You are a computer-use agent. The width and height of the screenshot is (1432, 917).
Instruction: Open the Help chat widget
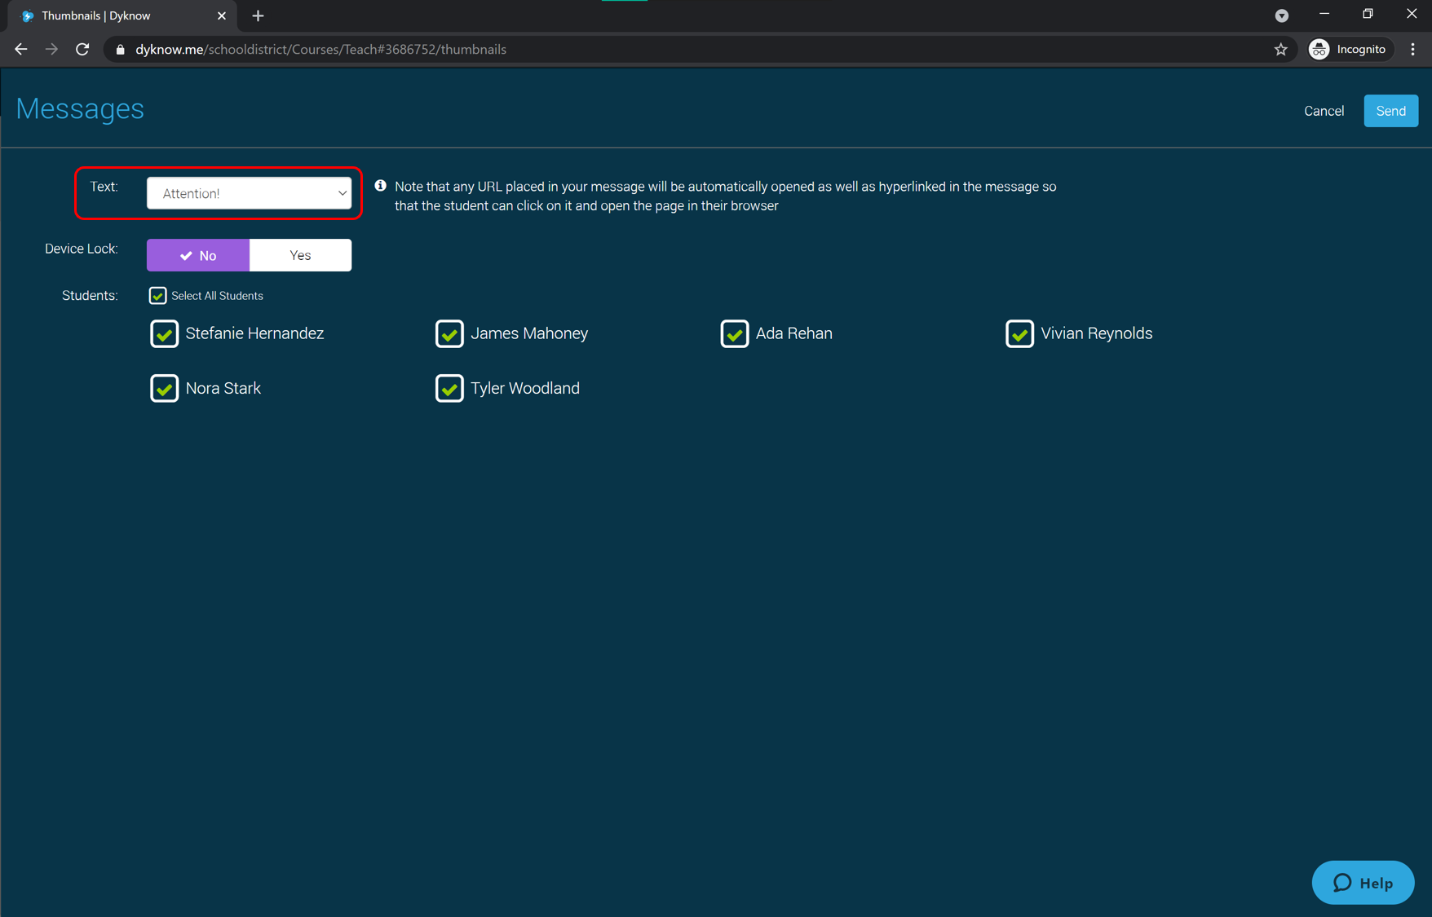(x=1363, y=883)
